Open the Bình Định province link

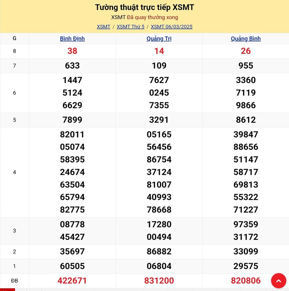72,39
